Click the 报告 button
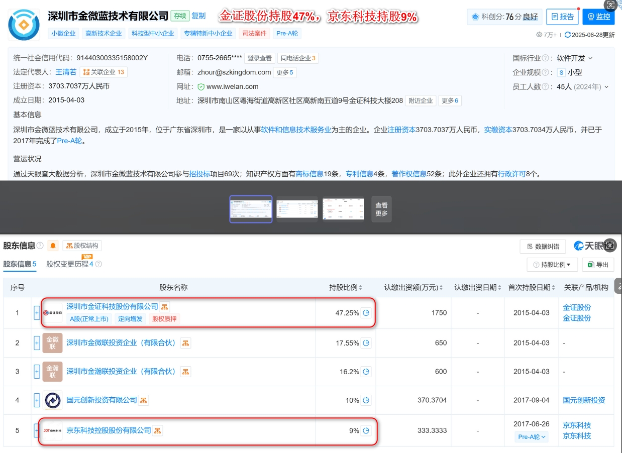Screen dimensions: 622x453 562,17
